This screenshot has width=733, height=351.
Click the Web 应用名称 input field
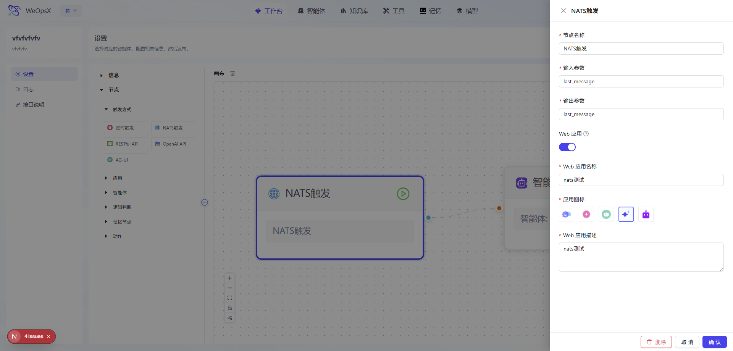641,180
